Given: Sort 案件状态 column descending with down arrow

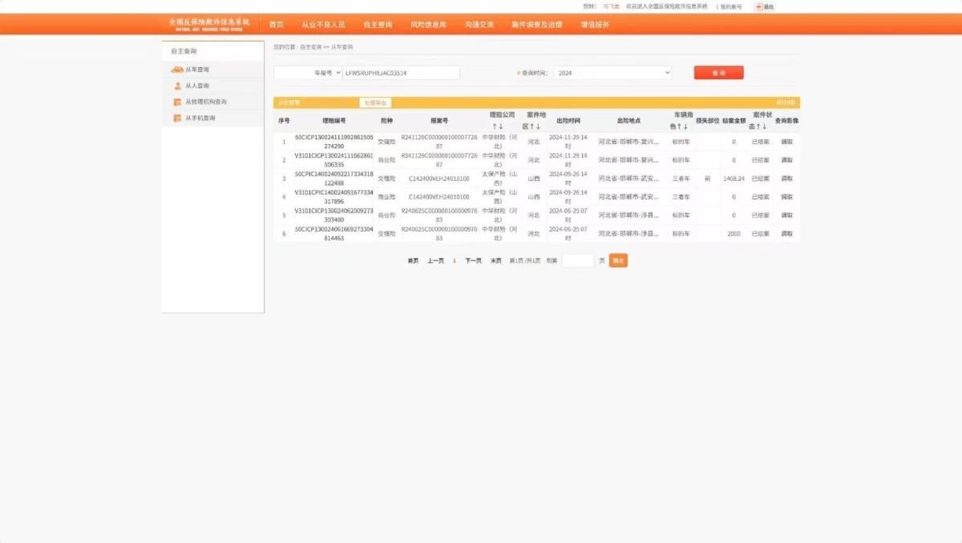Looking at the screenshot, I should [x=765, y=127].
